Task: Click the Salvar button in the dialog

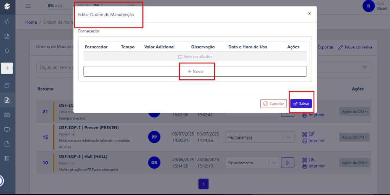Action: pyautogui.click(x=301, y=104)
